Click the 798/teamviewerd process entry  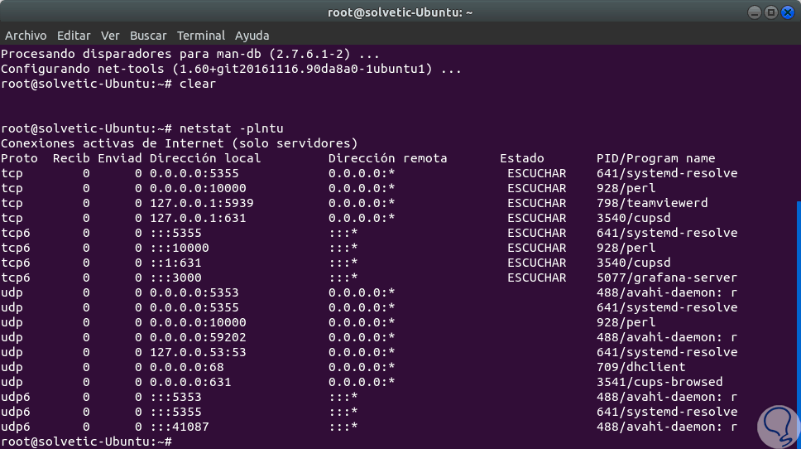(651, 203)
